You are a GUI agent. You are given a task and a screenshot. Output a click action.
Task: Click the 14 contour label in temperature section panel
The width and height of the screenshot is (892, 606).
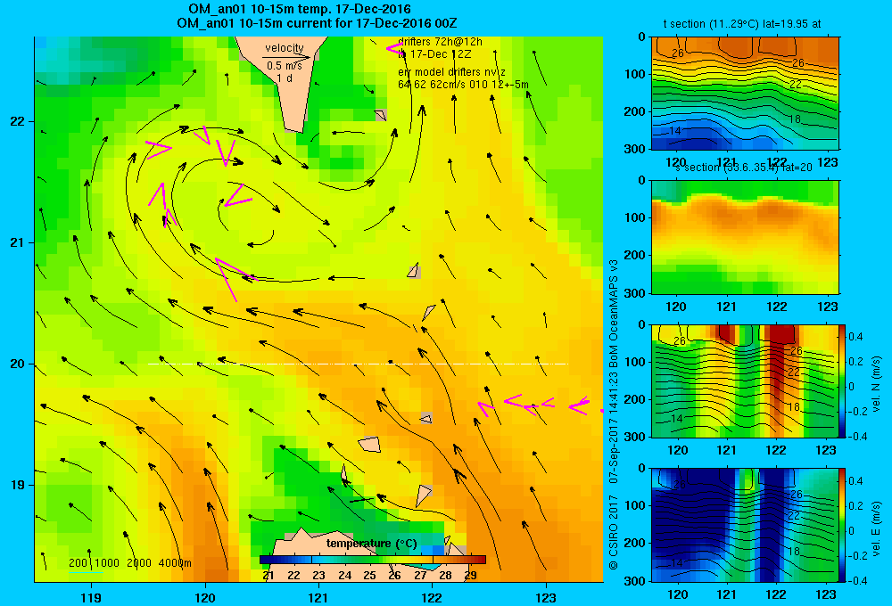pos(674,131)
